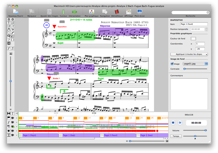
Task: Add a marker with the Marqueur flag icon
Action: pos(32,12)
